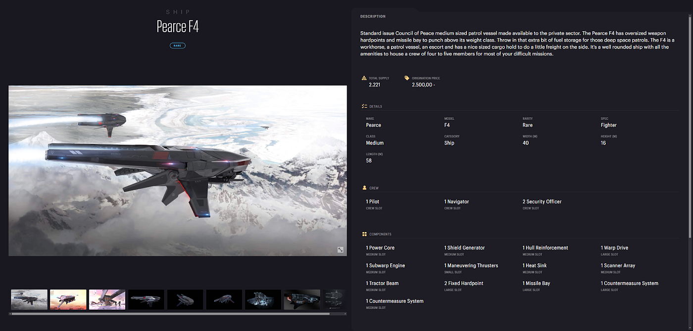Click the Components grid icon
The width and height of the screenshot is (693, 331).
tap(364, 234)
